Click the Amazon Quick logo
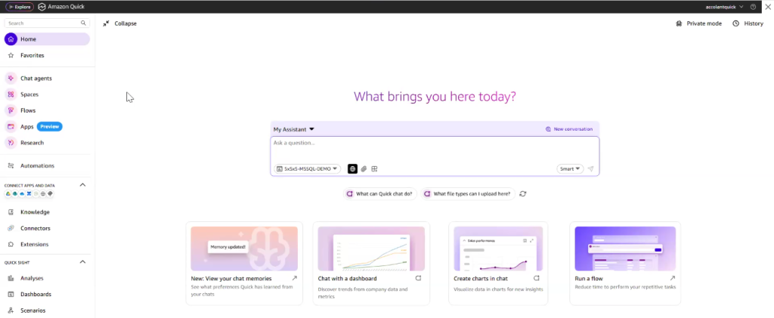This screenshot has height=318, width=774. [61, 7]
